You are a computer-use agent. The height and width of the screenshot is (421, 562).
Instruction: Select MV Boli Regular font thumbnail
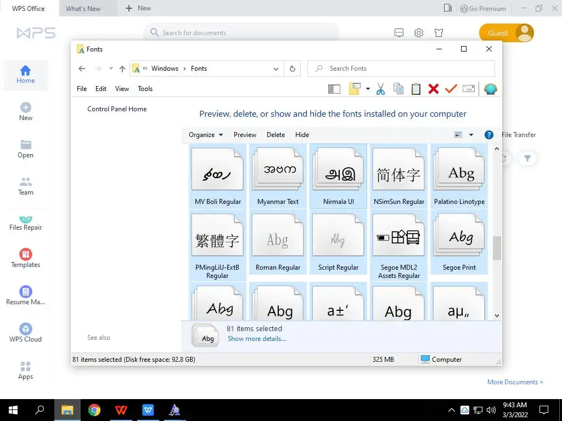pyautogui.click(x=217, y=176)
